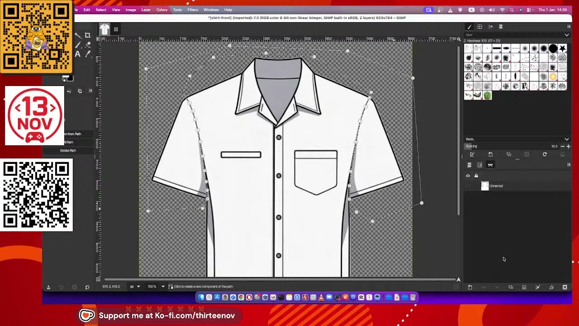579x326 pixels.
Task: Duplicate the selected brush
Action: [x=509, y=154]
